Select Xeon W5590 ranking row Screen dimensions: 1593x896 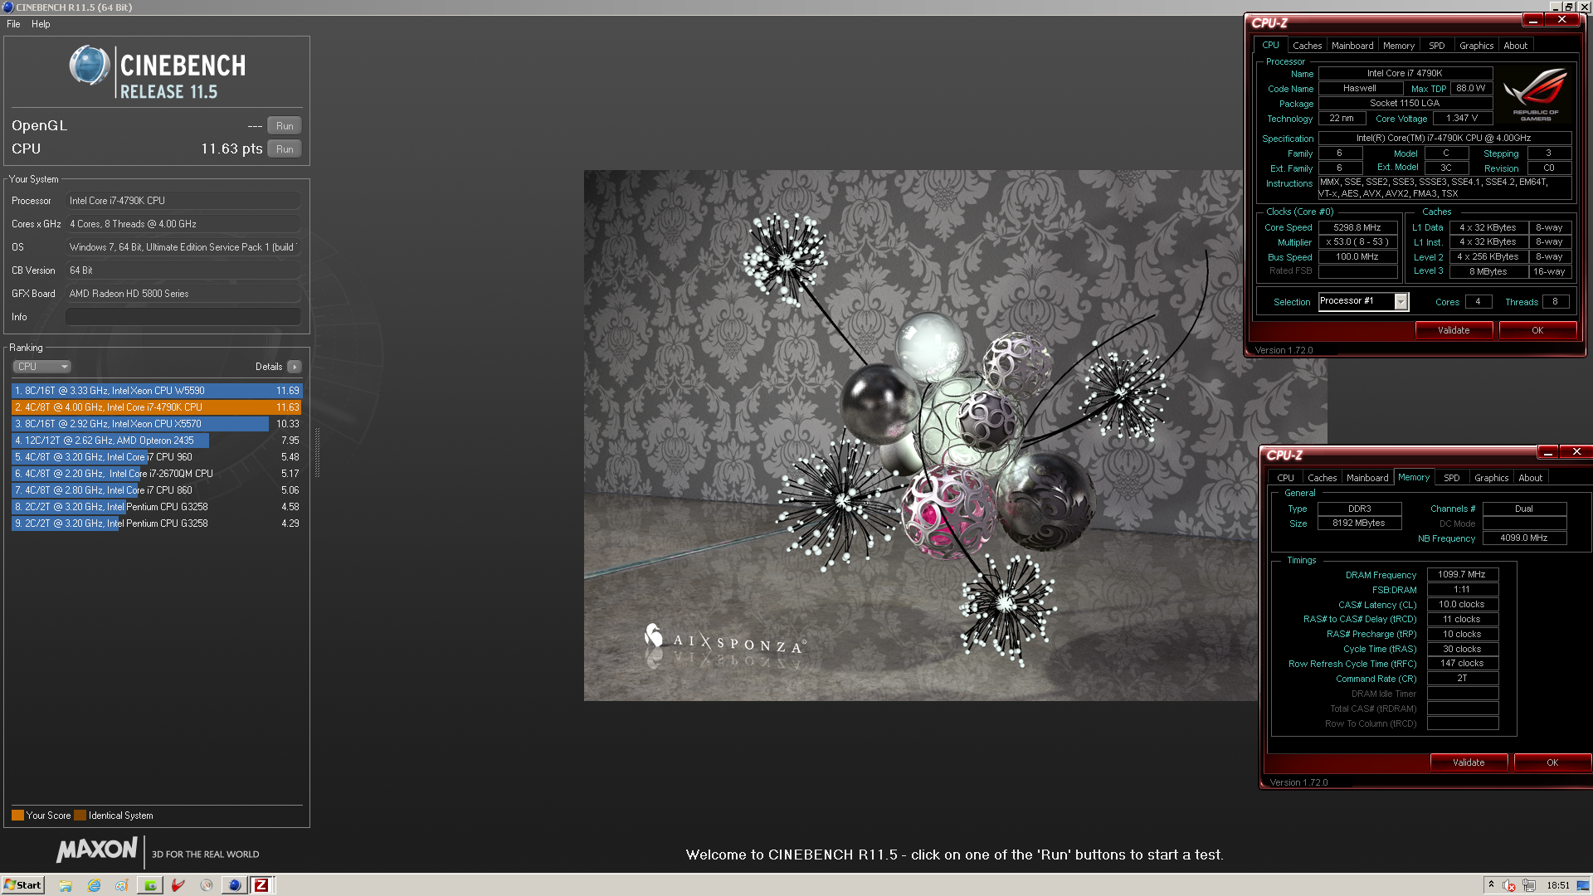click(157, 391)
